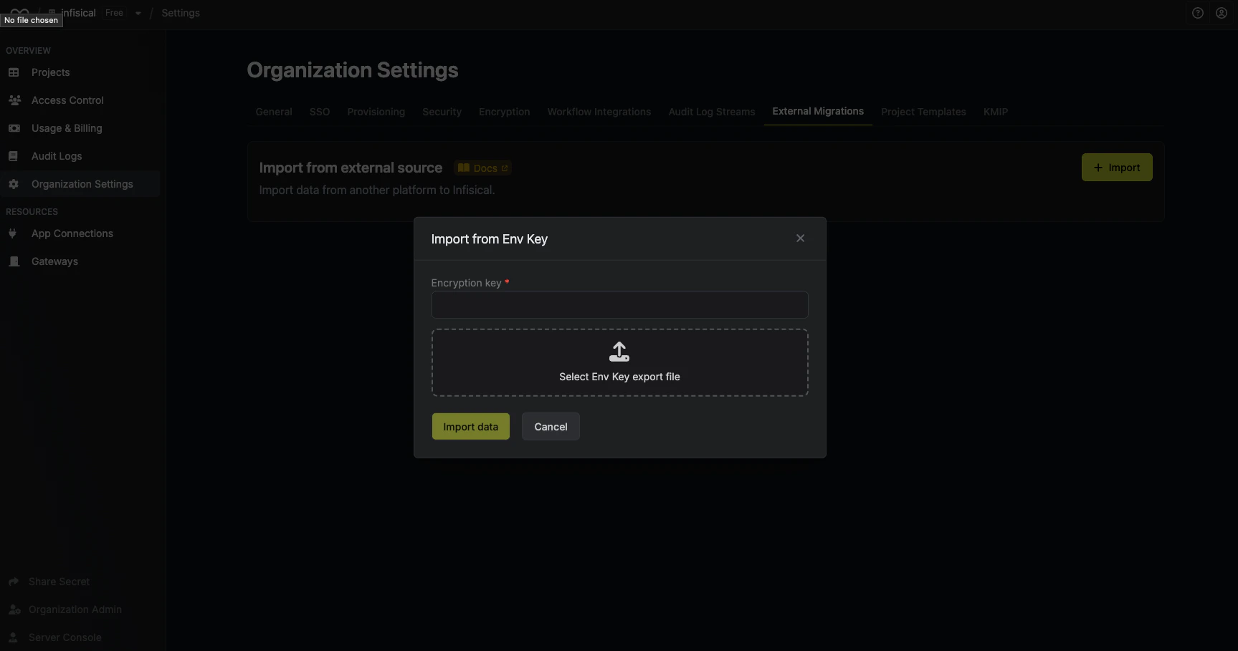This screenshot has width=1238, height=651.
Task: Switch to the General tab
Action: tap(274, 112)
